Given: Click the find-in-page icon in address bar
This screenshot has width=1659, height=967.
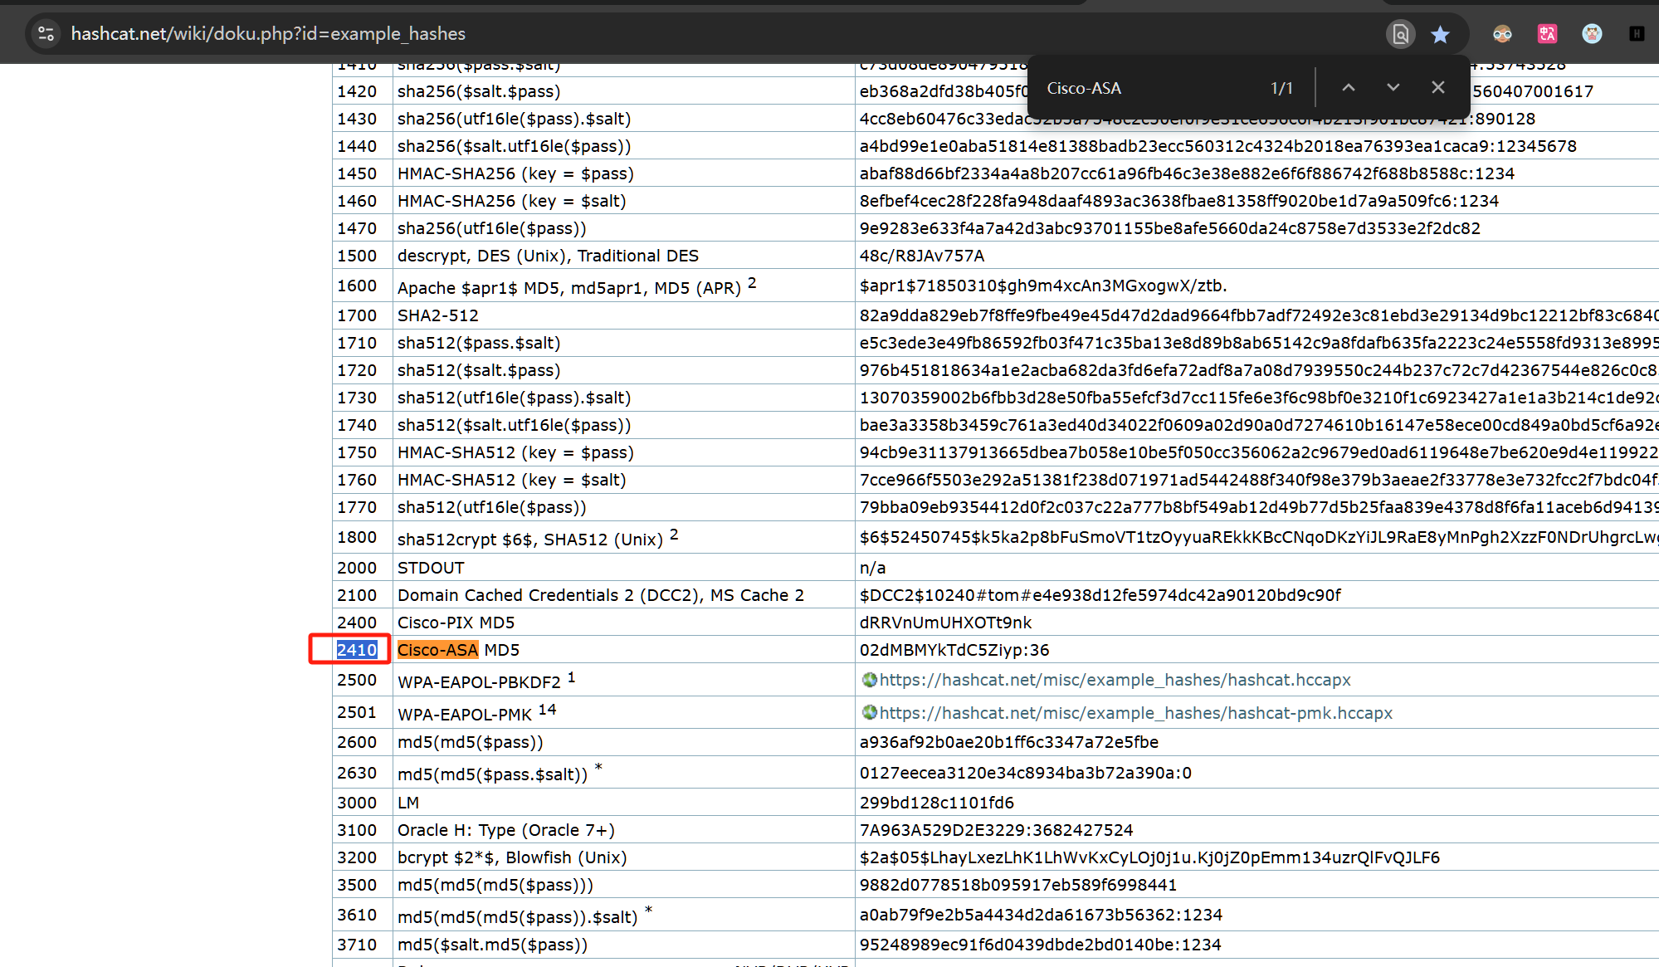Looking at the screenshot, I should pos(1400,34).
